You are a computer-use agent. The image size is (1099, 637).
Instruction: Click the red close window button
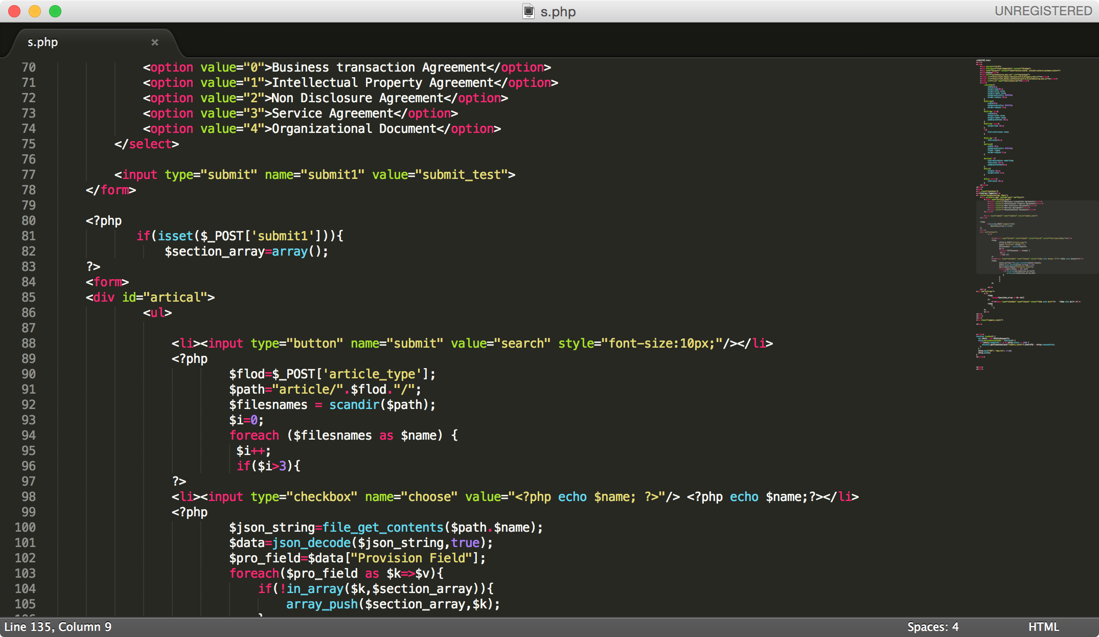(x=14, y=11)
